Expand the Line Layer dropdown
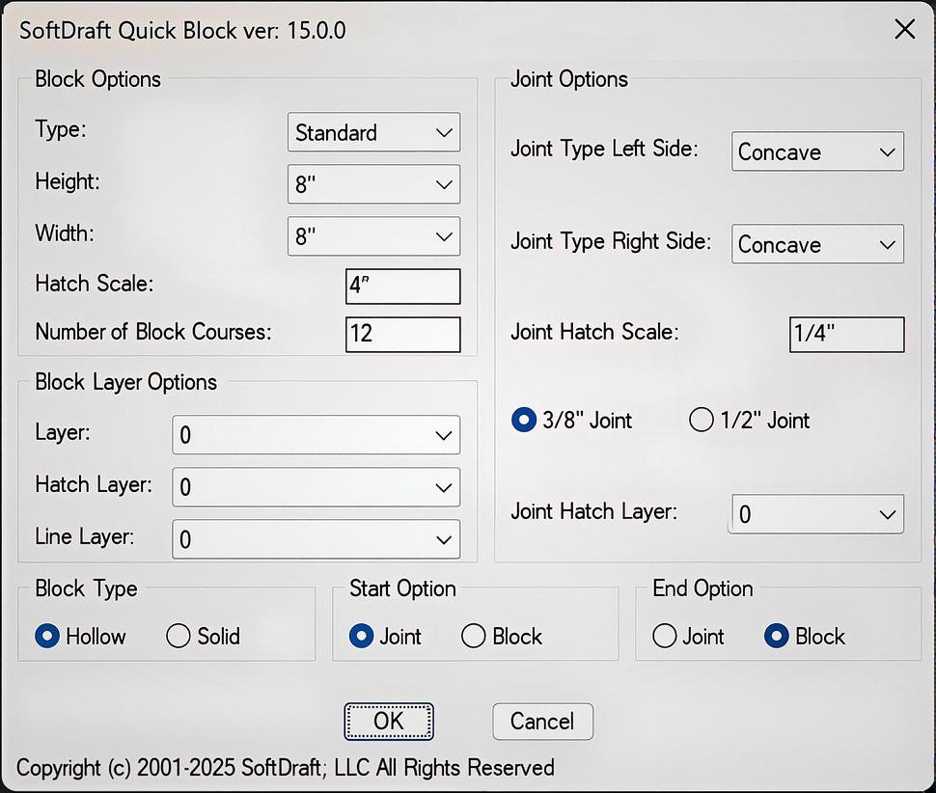The width and height of the screenshot is (936, 793). (316, 539)
